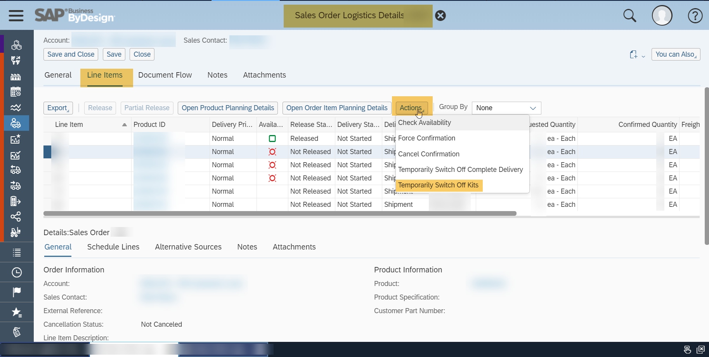Open the hamburger navigation menu

16,16
